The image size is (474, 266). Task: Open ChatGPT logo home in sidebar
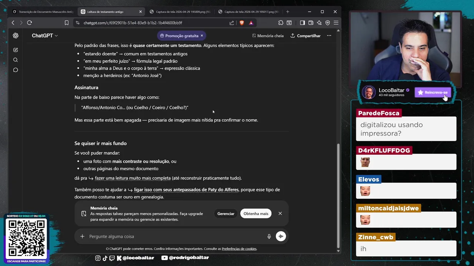16,36
